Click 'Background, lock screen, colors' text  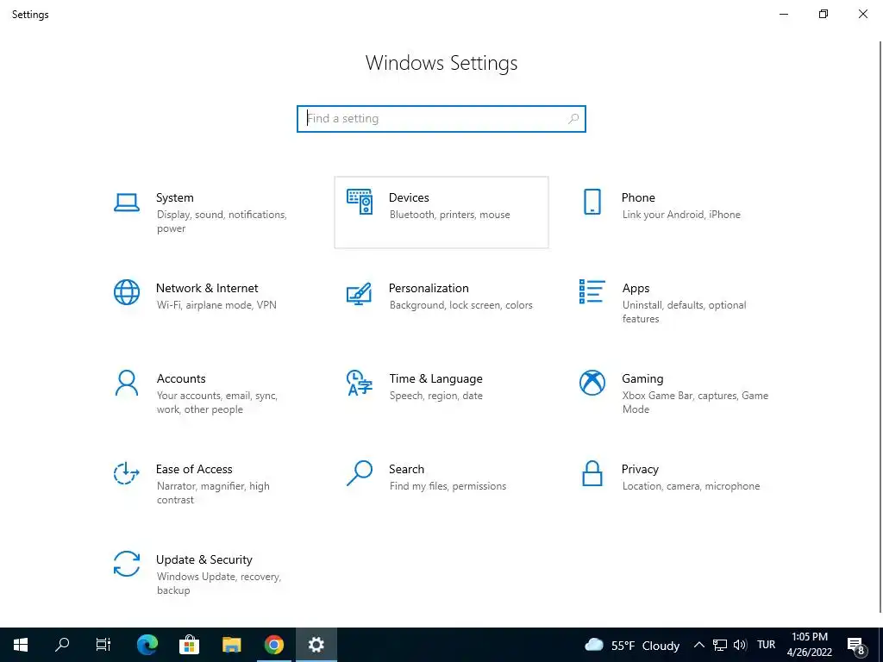(460, 305)
